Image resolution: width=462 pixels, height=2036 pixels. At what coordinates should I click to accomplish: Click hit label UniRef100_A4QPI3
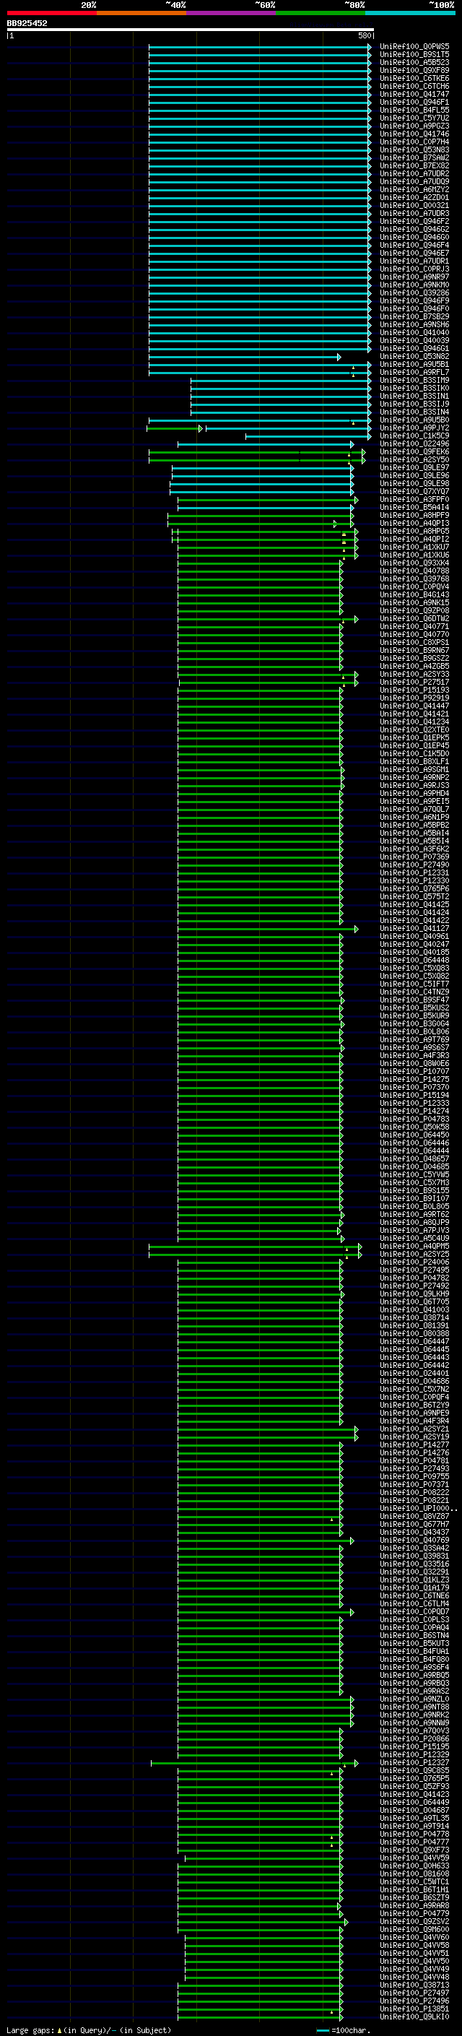[x=414, y=523]
